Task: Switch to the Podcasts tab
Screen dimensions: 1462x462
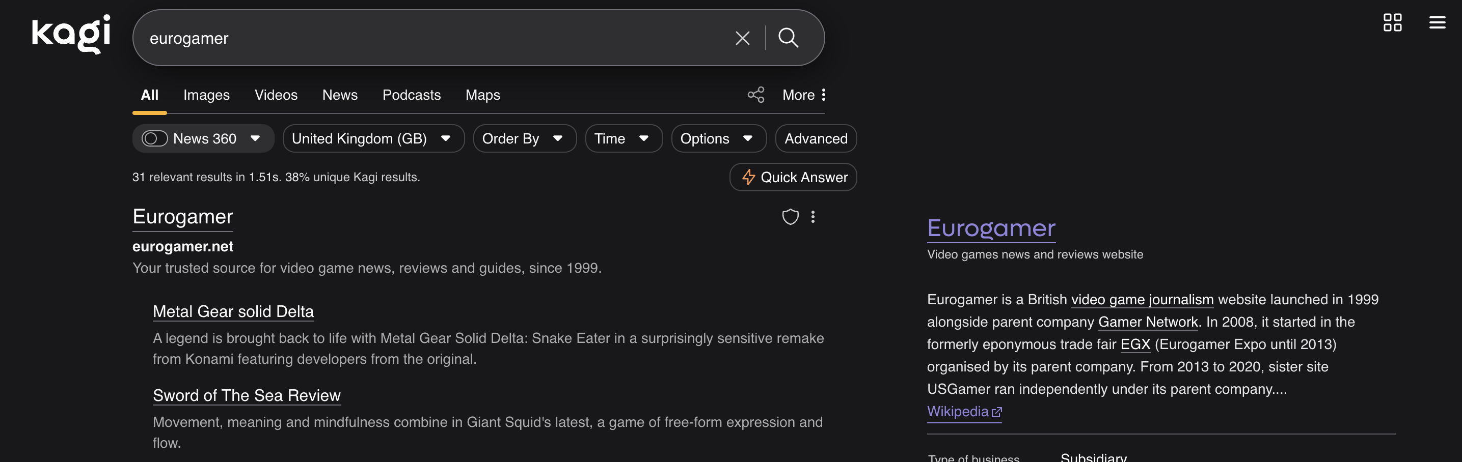Action: click(x=411, y=95)
